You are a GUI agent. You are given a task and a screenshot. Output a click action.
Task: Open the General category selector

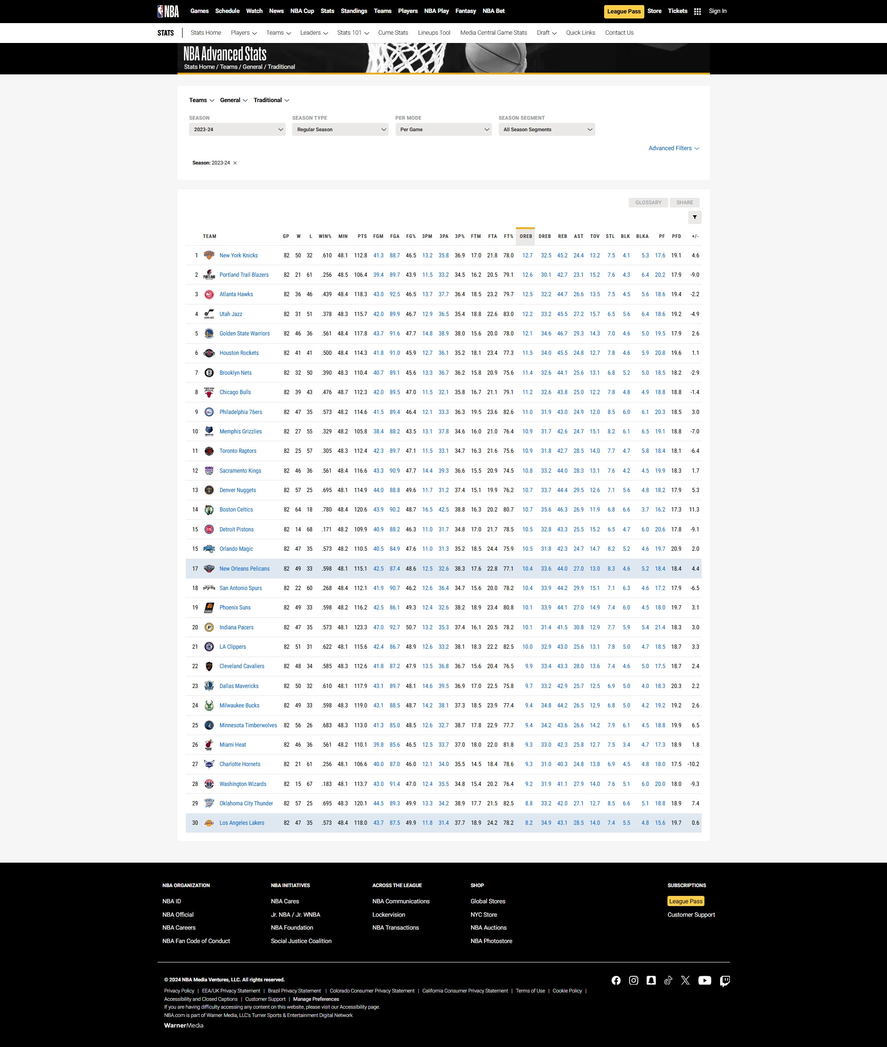pos(234,100)
